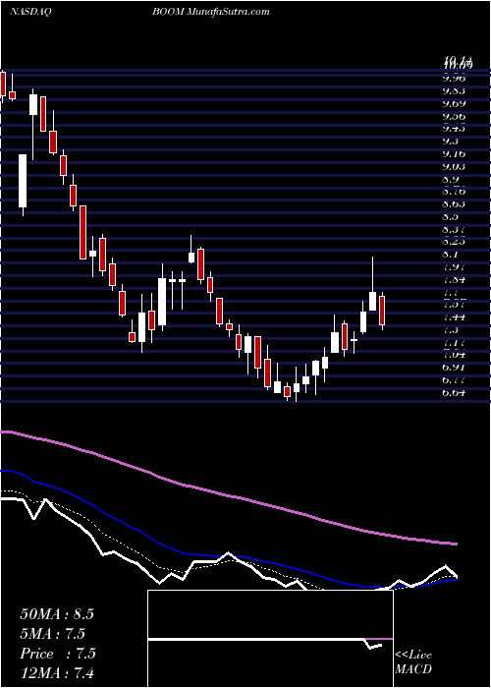Click the 8.1 price axis label

tap(451, 254)
